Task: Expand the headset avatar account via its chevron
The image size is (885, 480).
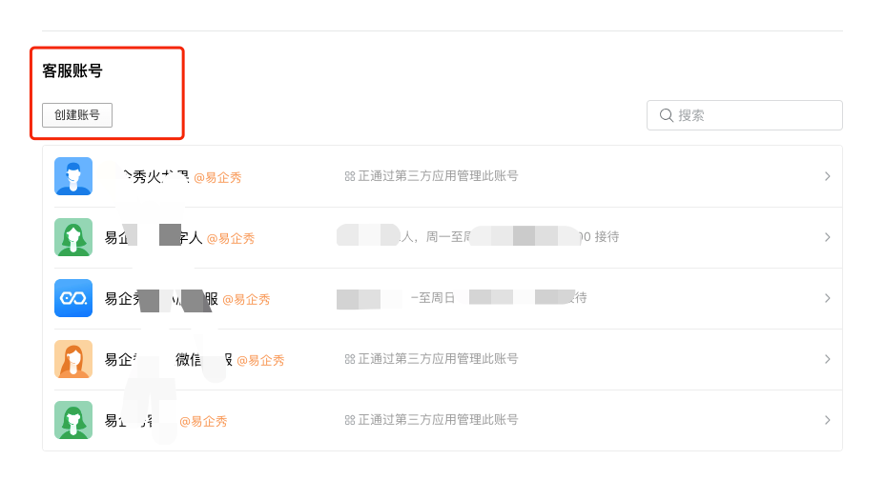Action: tap(827, 176)
